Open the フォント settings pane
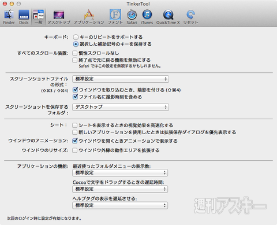Image resolution: width=277 pixels, height=225 pixels. click(x=115, y=17)
